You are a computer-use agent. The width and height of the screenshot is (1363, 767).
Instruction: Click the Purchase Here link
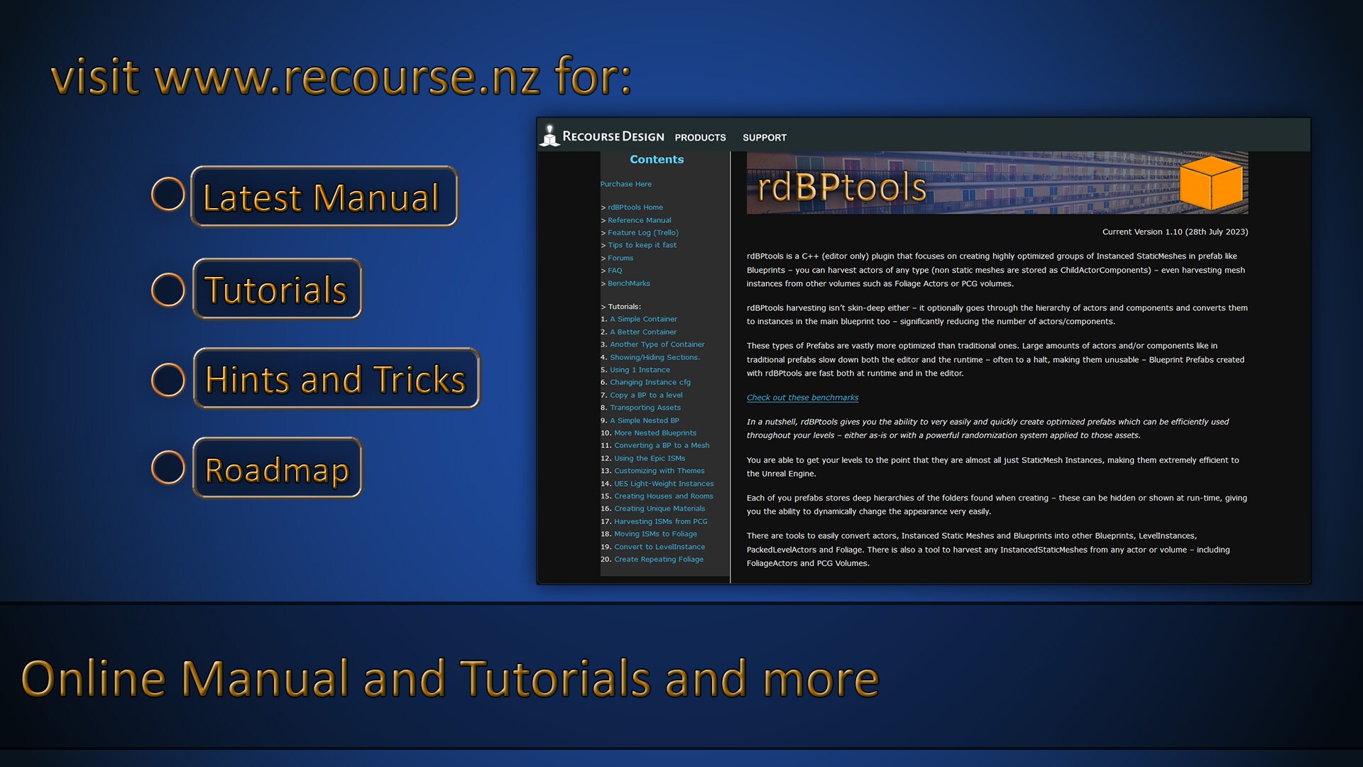(625, 184)
